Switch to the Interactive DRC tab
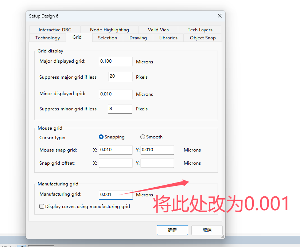The image size is (300, 247). point(55,30)
